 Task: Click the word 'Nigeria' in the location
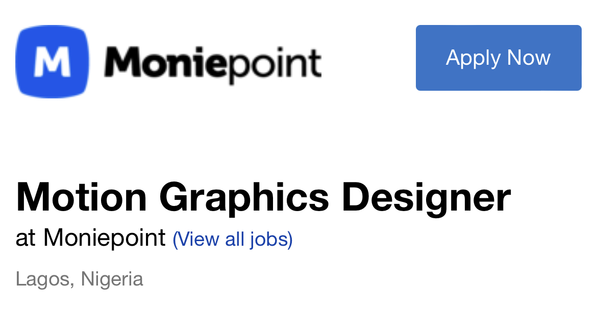coord(112,279)
